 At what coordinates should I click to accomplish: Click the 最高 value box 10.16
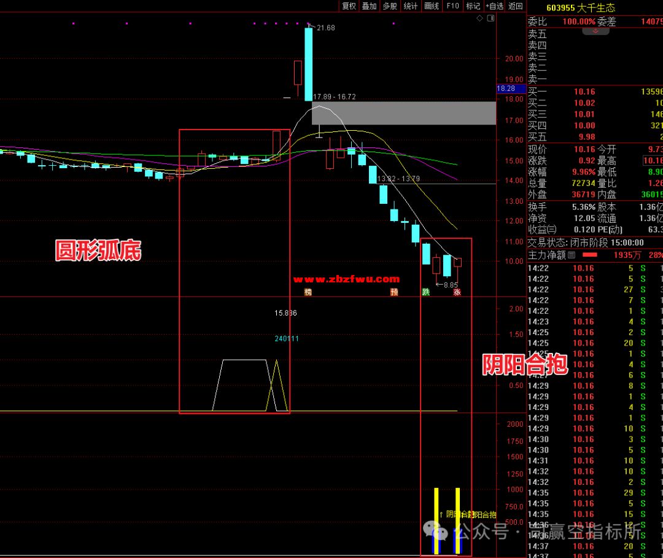click(x=653, y=161)
